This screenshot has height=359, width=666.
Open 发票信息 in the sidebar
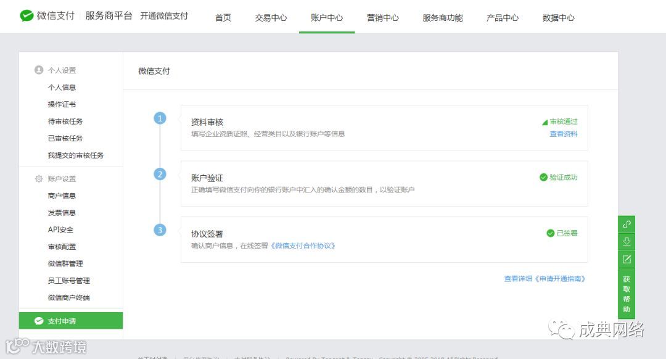(x=62, y=212)
